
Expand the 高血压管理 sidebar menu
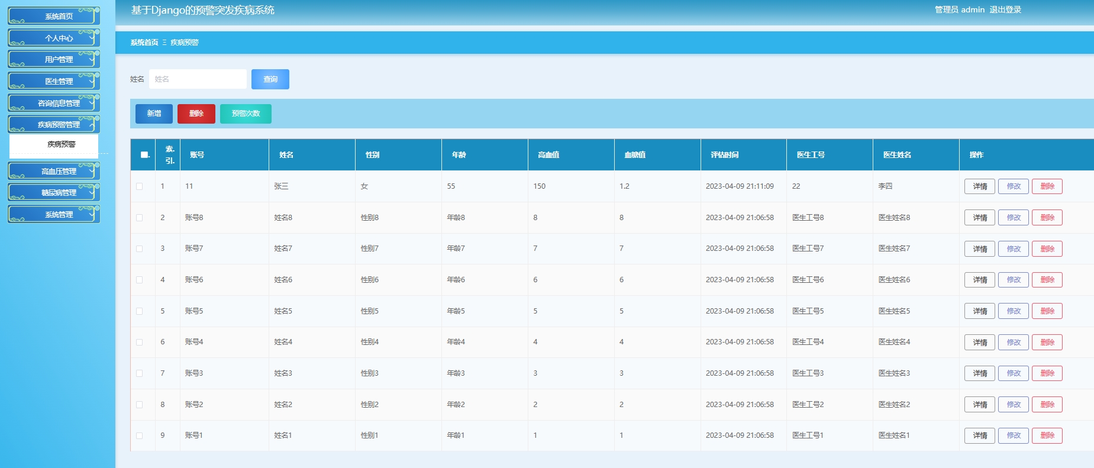point(54,171)
